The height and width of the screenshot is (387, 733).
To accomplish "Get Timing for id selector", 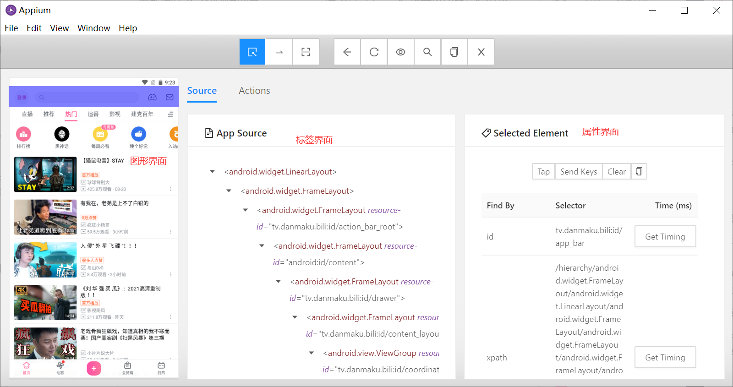I will [665, 236].
